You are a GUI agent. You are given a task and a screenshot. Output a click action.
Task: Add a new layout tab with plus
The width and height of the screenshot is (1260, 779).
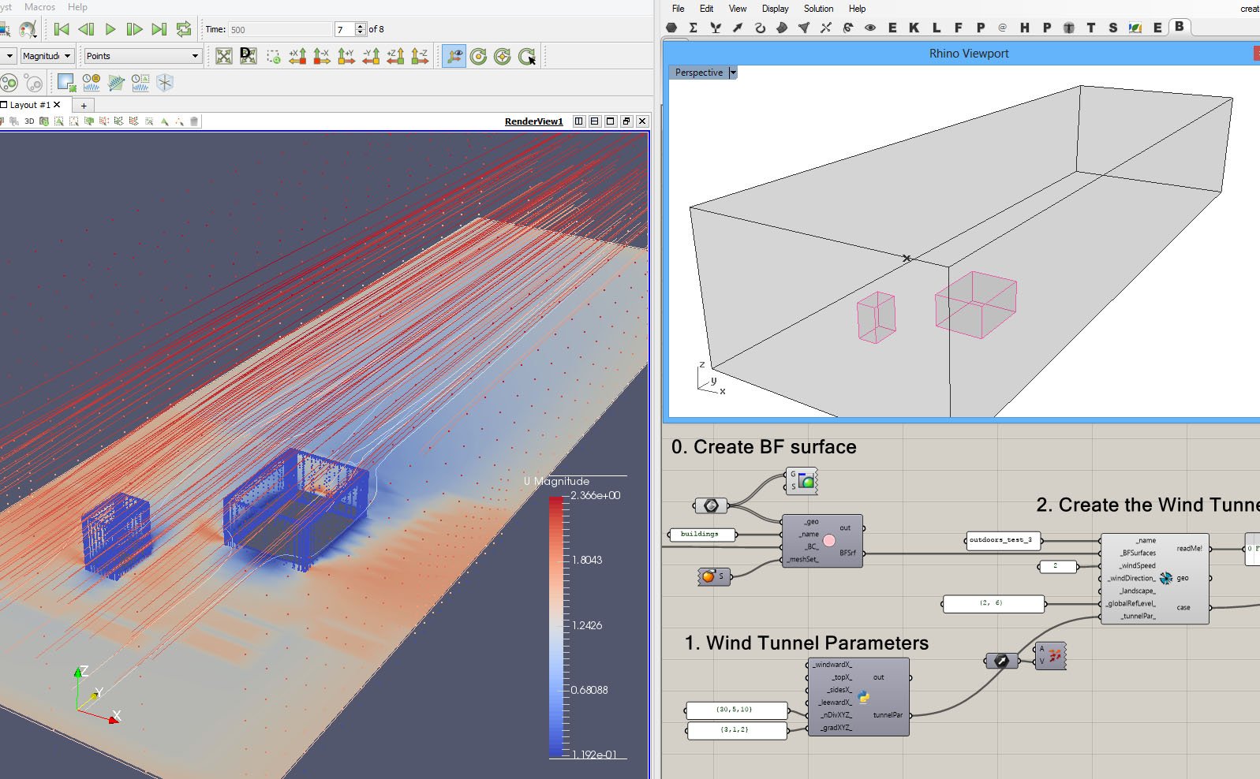tap(84, 106)
